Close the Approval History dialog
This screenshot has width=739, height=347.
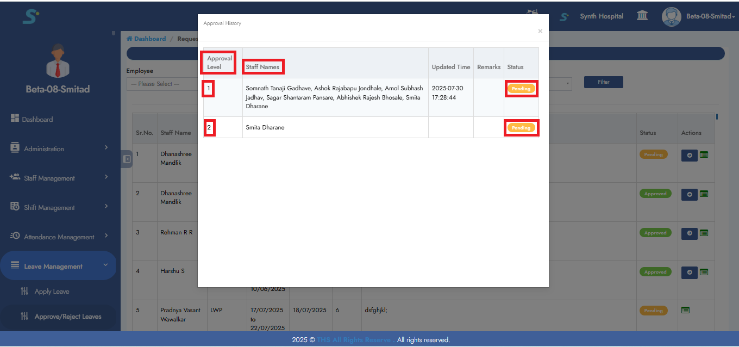tap(540, 32)
